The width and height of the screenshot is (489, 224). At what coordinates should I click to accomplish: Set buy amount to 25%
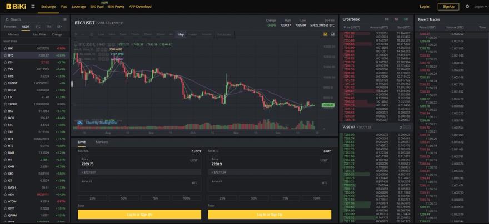93,198
